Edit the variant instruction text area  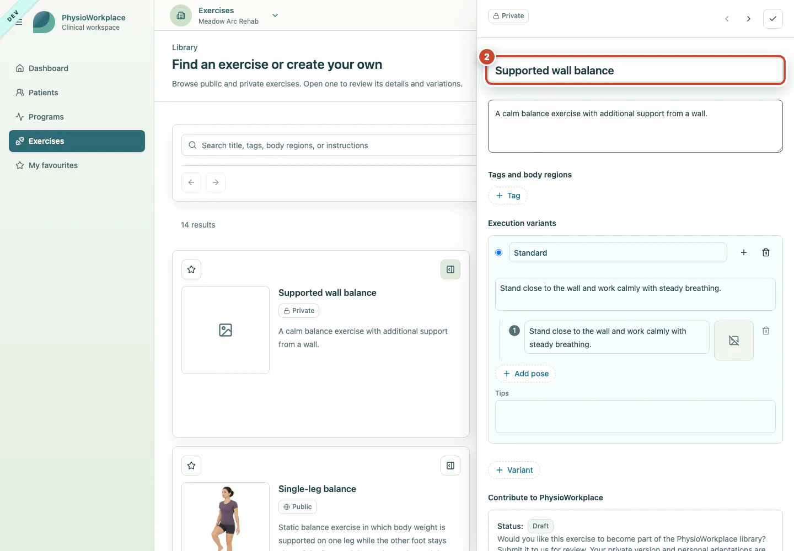click(635, 294)
